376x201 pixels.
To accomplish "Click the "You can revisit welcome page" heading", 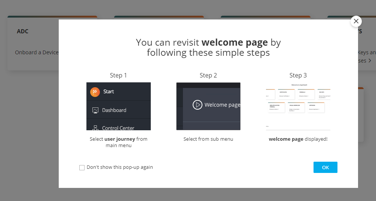I will tap(208, 48).
